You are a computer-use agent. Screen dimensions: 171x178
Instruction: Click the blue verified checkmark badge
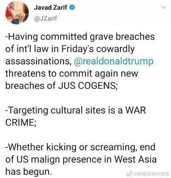72,7
